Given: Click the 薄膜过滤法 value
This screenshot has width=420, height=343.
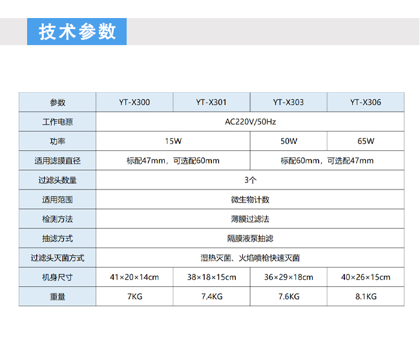Looking at the screenshot, I should (x=250, y=219).
